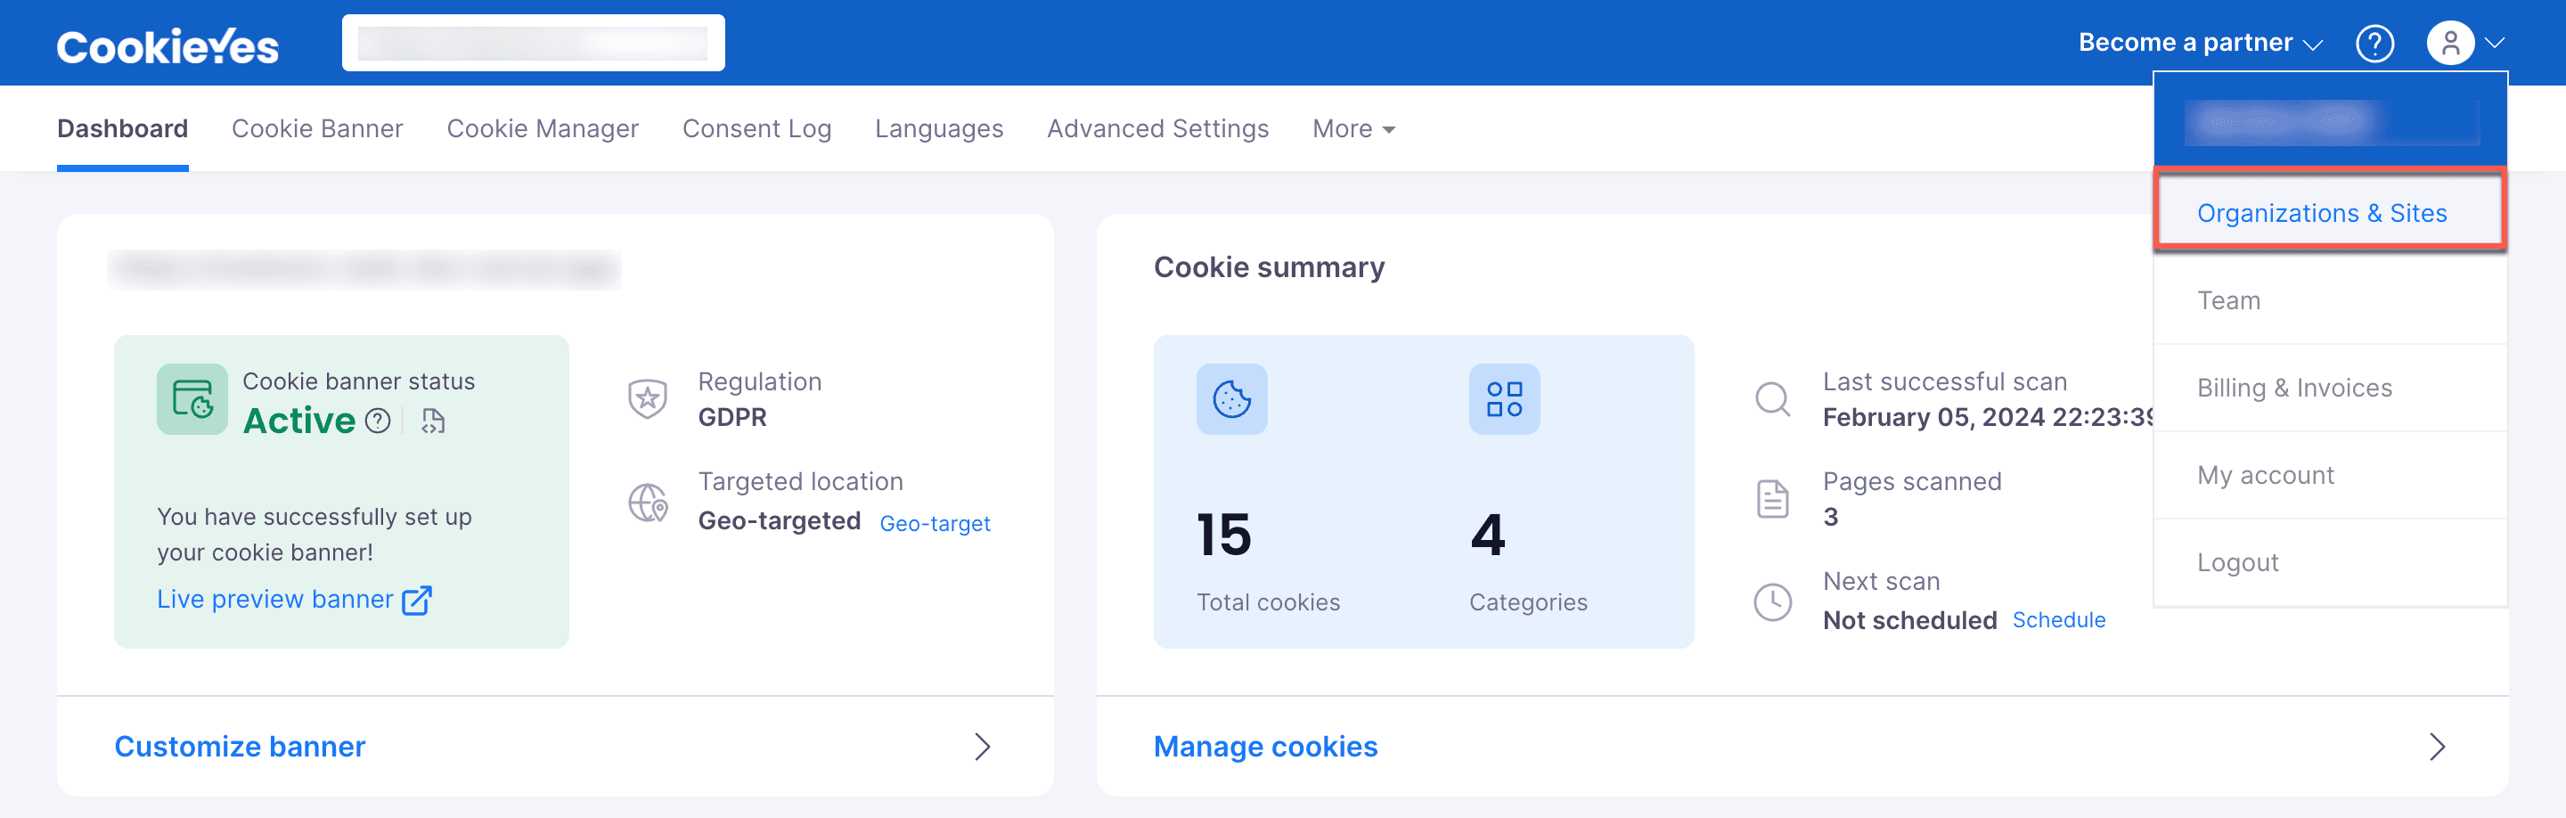The height and width of the screenshot is (818, 2566).
Task: Click the site selector field in header
Action: 533,43
